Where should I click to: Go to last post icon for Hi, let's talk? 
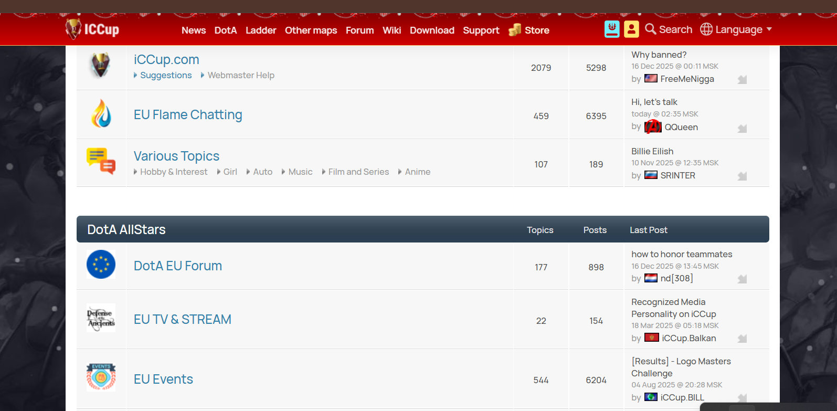click(742, 129)
